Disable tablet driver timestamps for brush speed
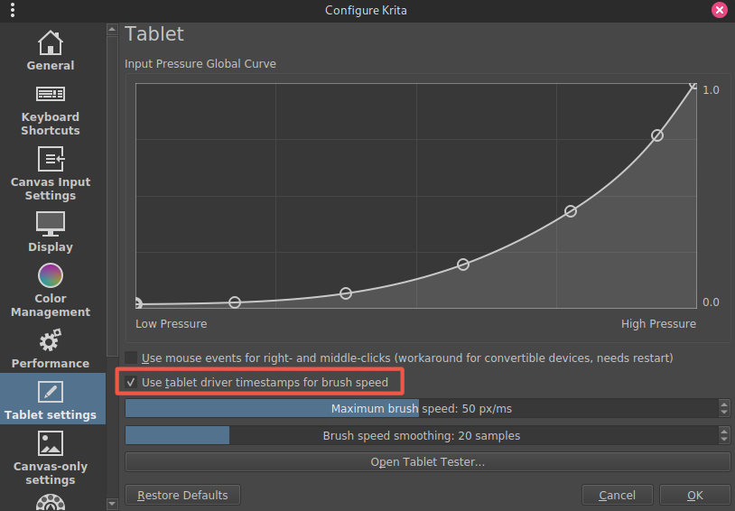Image resolution: width=735 pixels, height=511 pixels. (x=132, y=383)
